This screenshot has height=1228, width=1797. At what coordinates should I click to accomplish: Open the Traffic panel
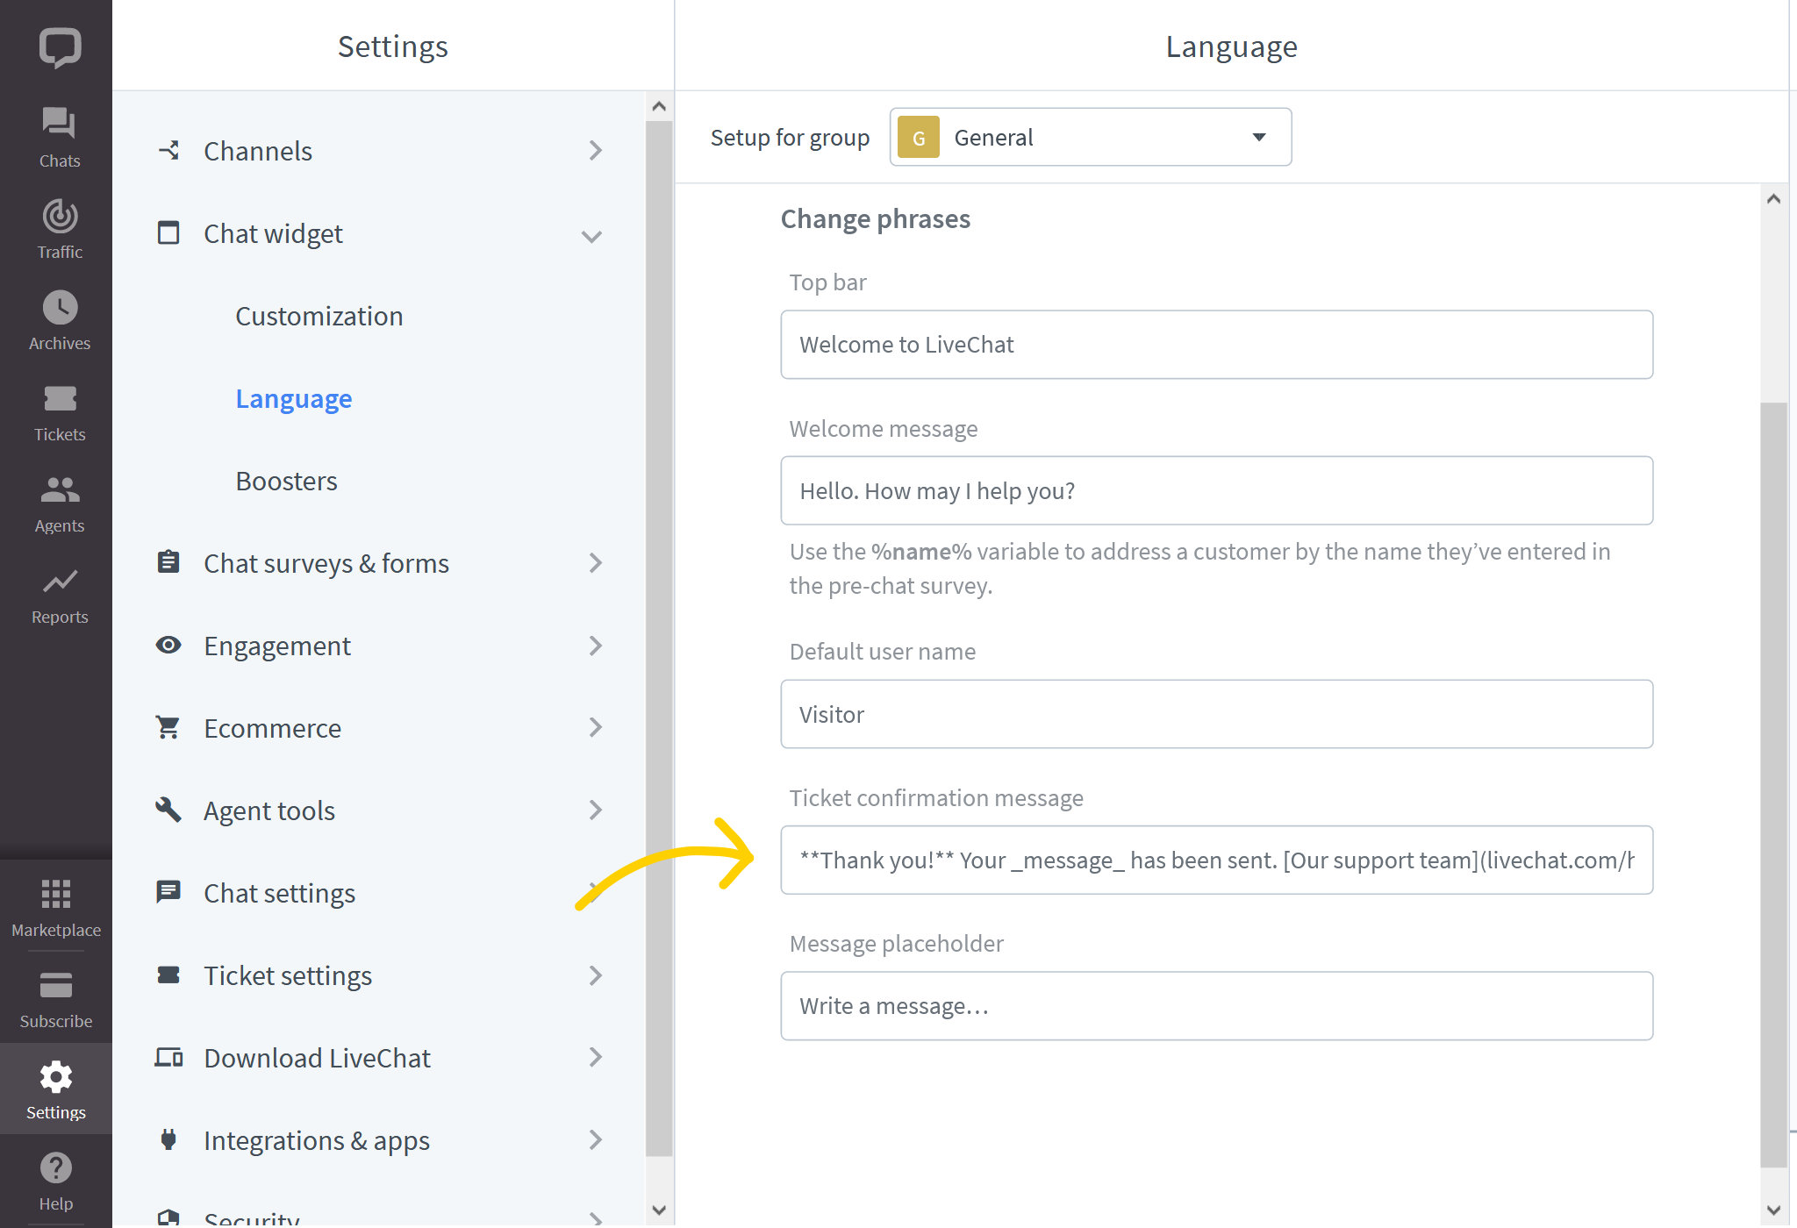(x=58, y=226)
